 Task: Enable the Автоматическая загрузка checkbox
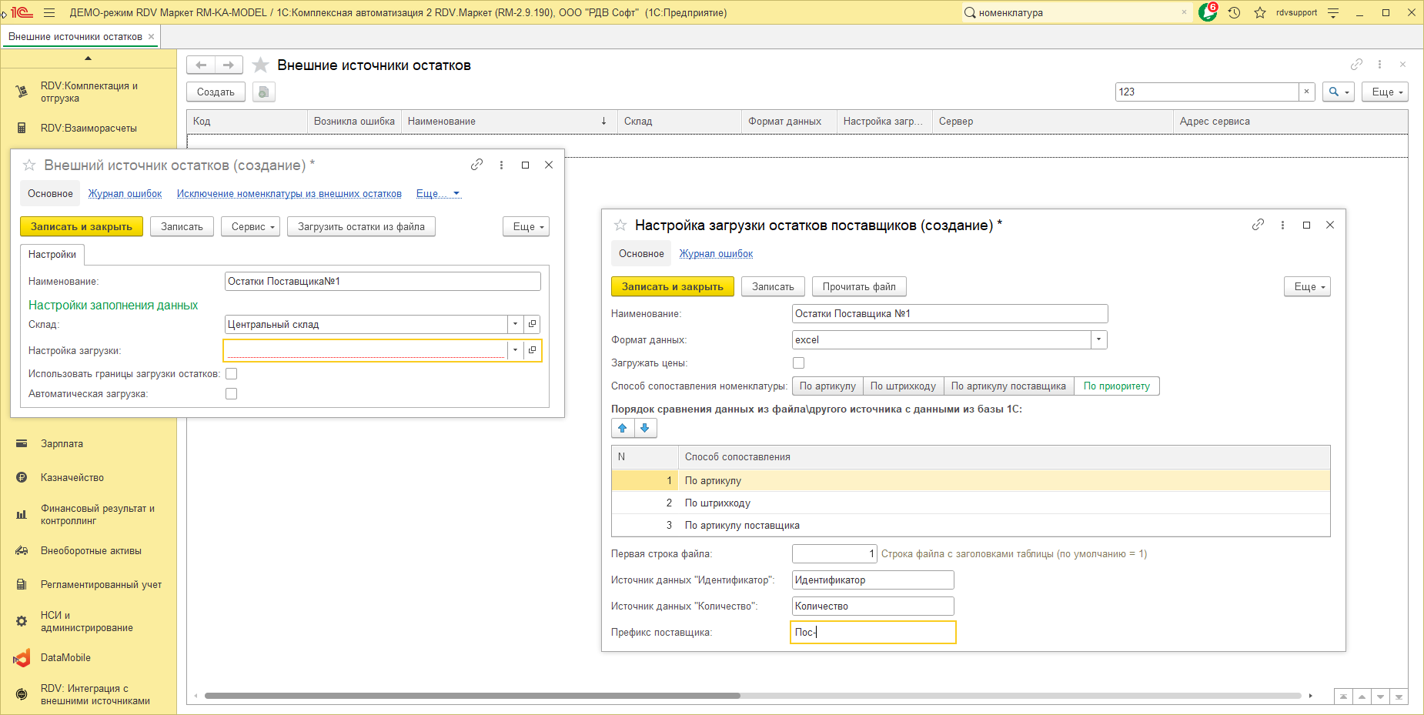tap(231, 394)
